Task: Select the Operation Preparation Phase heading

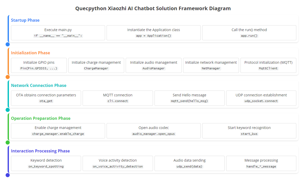Action: [41, 118]
